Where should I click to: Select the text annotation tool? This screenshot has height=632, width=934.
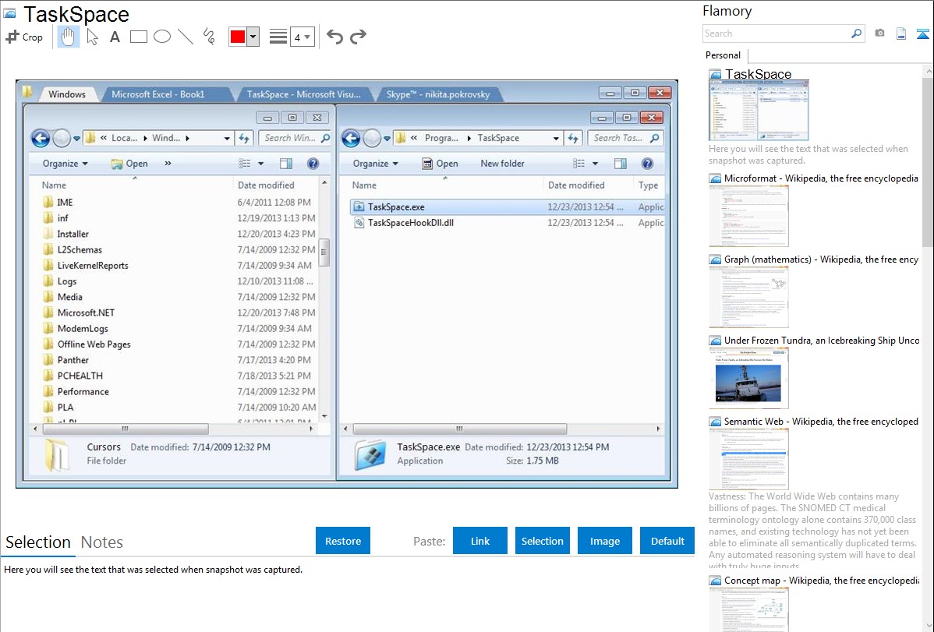[x=115, y=37]
